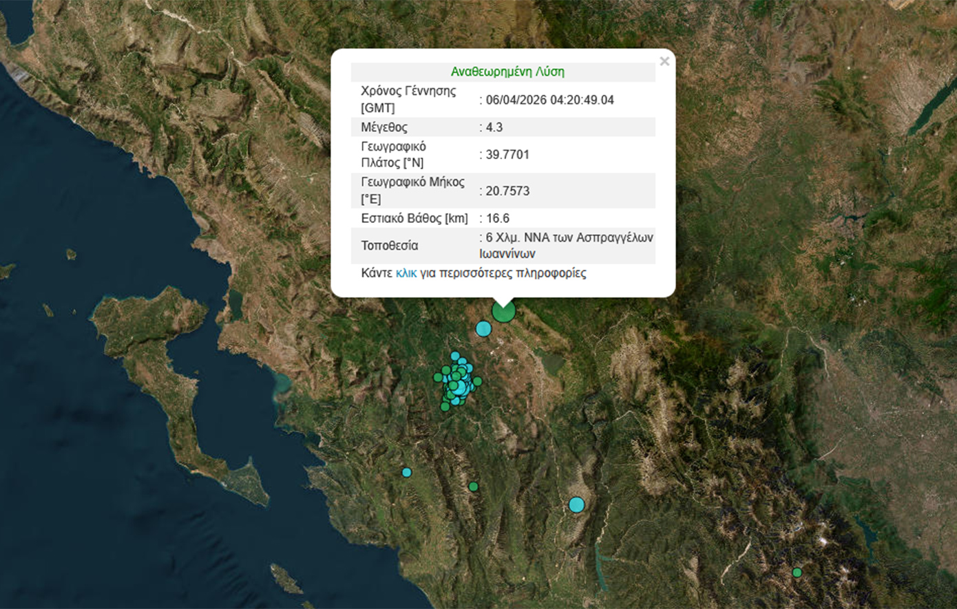This screenshot has height=609, width=957.
Task: Select the small isolated cyan marker below the cluster
Action: click(406, 472)
